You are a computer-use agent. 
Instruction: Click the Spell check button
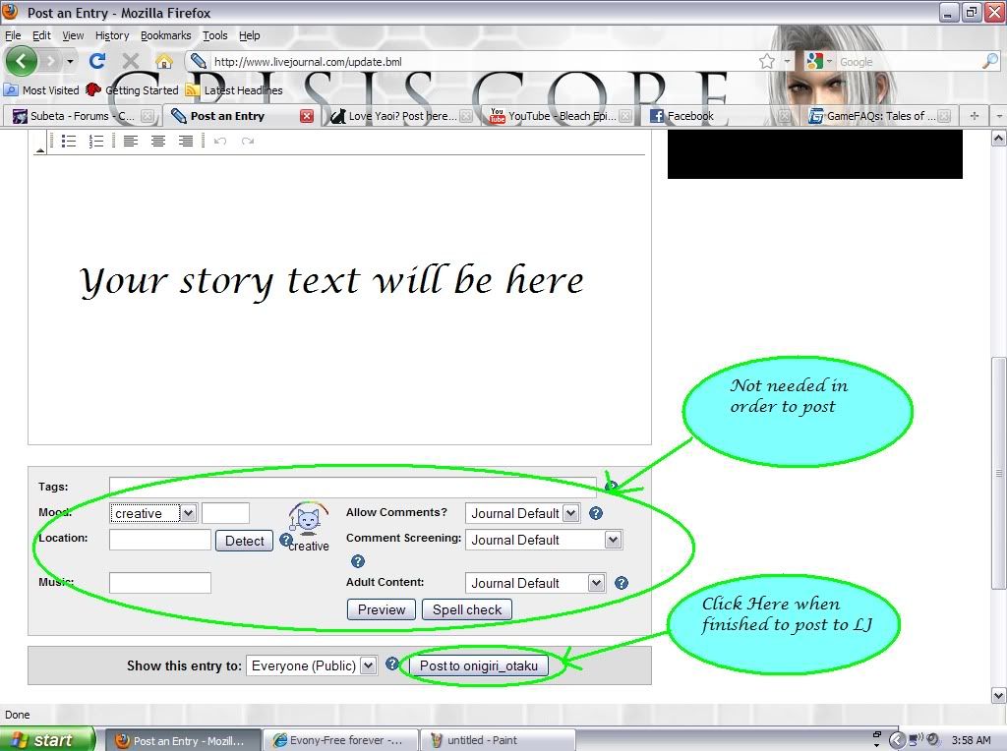pos(467,609)
